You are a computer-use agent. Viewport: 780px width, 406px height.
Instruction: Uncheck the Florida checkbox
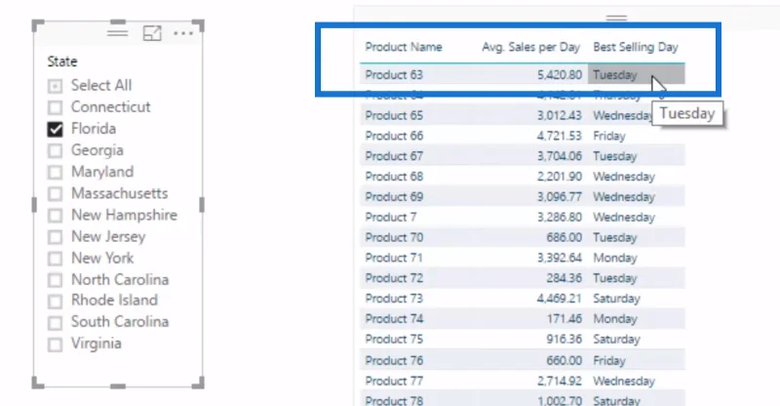pyautogui.click(x=56, y=129)
